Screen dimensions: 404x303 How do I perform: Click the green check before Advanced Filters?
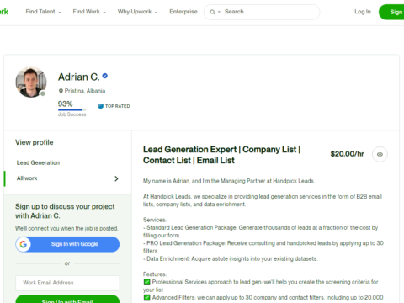[146, 298]
